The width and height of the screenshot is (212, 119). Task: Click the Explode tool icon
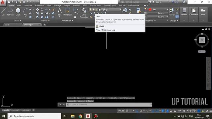tap(53, 13)
